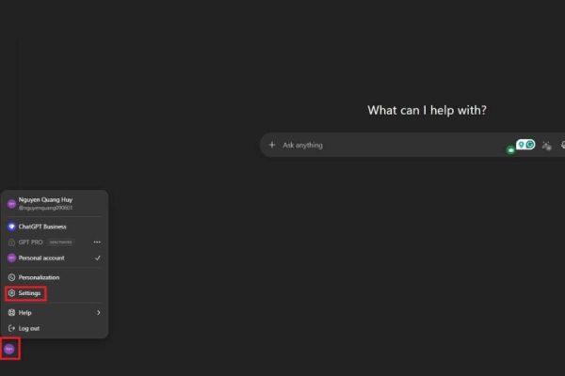565x376 pixels.
Task: Click the checkmark next to Personal account
Action: 98,258
